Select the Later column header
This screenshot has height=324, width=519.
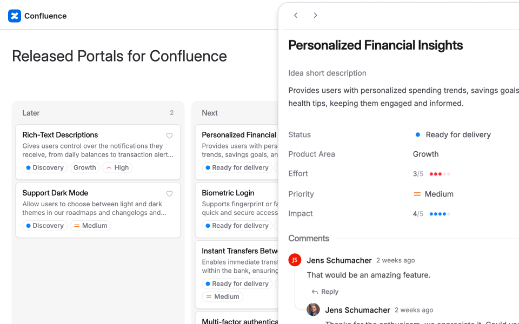click(x=31, y=113)
